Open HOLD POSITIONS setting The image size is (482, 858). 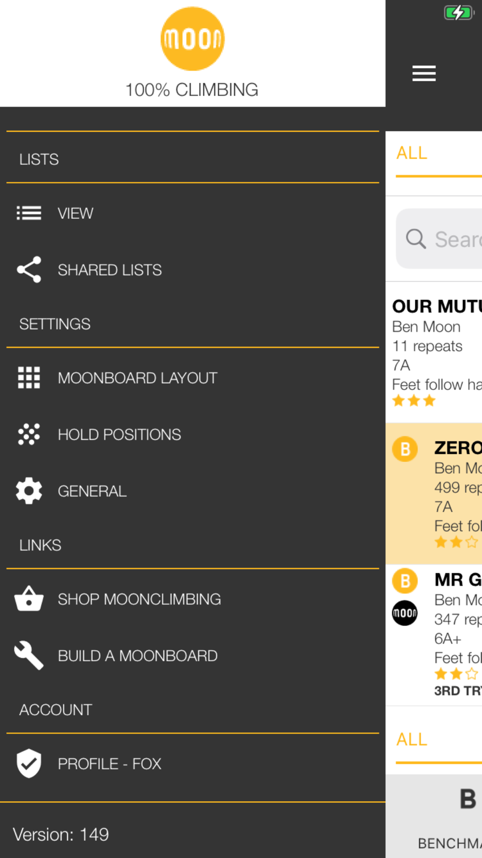coord(193,434)
